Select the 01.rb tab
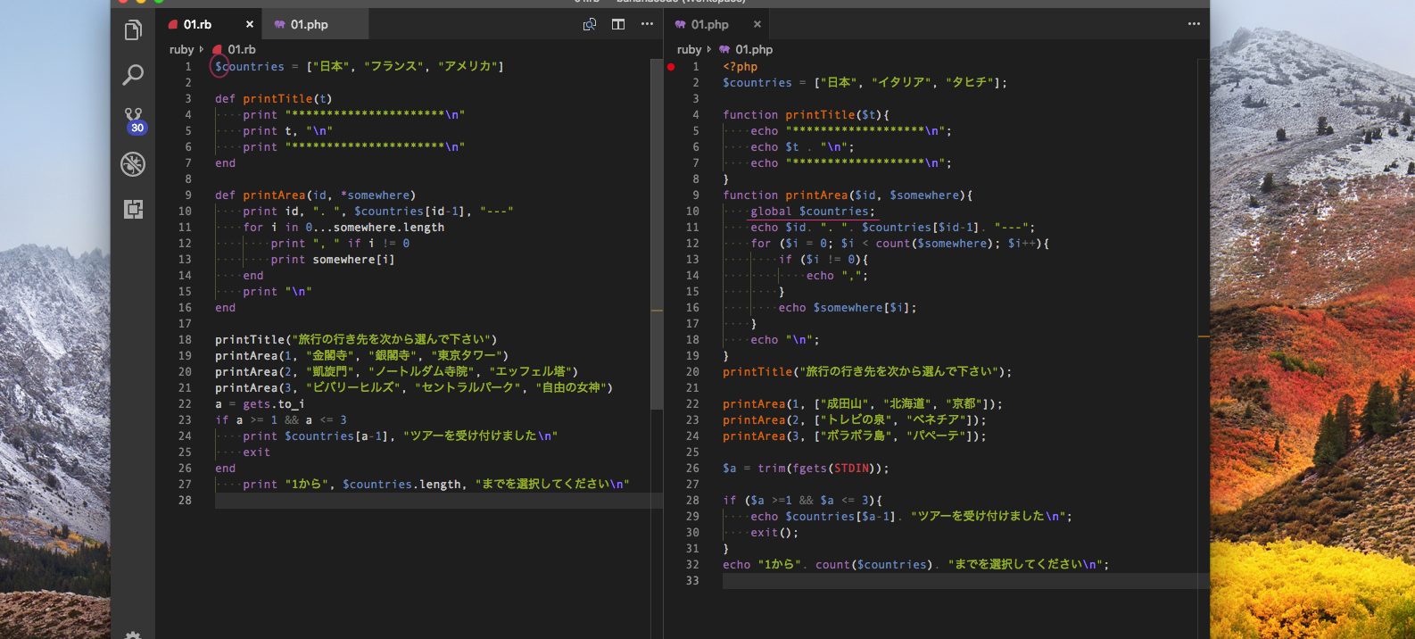Viewport: 1415px width, 639px height. point(197,25)
